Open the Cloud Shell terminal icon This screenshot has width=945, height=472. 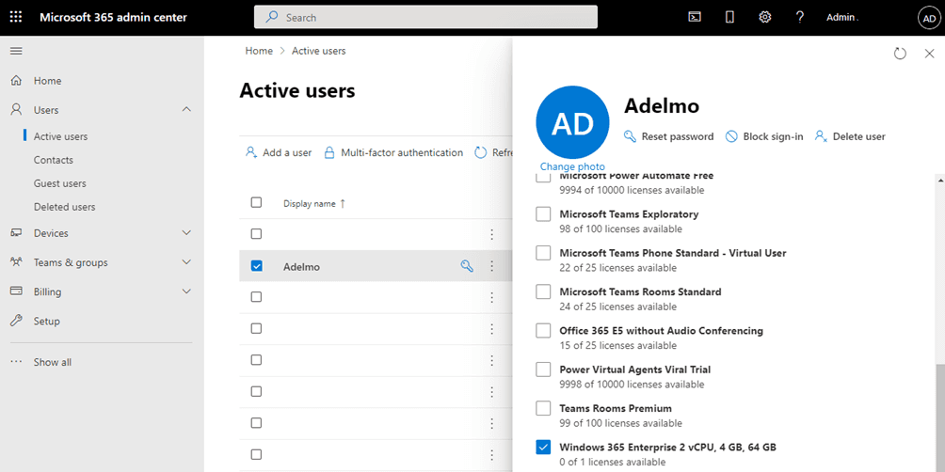[x=695, y=18]
